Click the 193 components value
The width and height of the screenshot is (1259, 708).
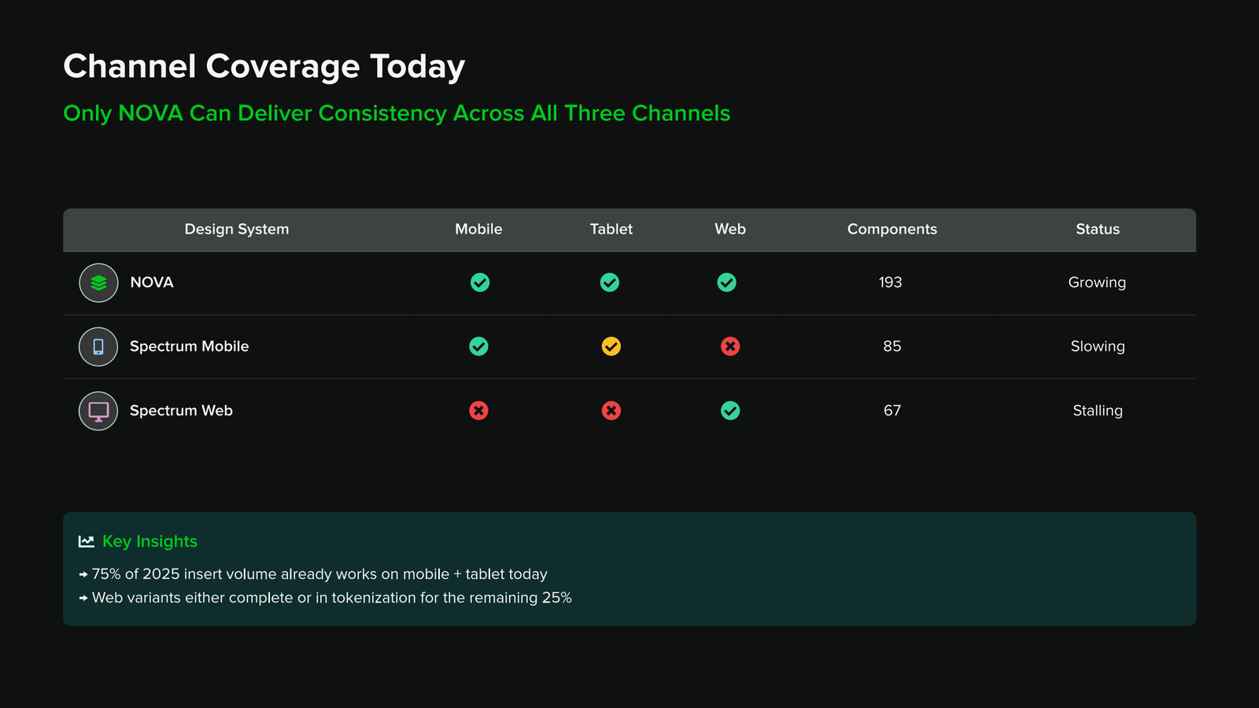pos(891,282)
